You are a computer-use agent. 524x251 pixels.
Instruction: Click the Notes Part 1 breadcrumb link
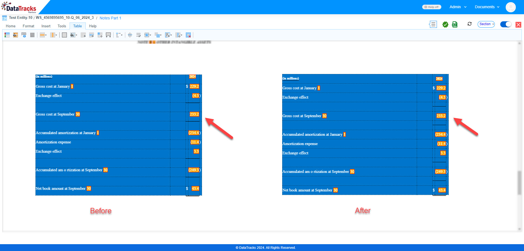point(110,18)
